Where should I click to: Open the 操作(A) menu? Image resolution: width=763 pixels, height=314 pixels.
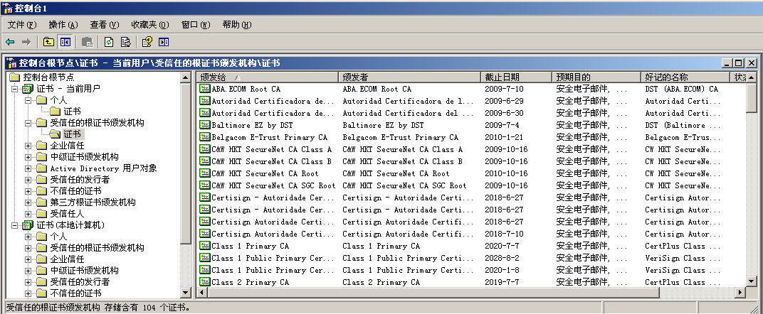[63, 25]
